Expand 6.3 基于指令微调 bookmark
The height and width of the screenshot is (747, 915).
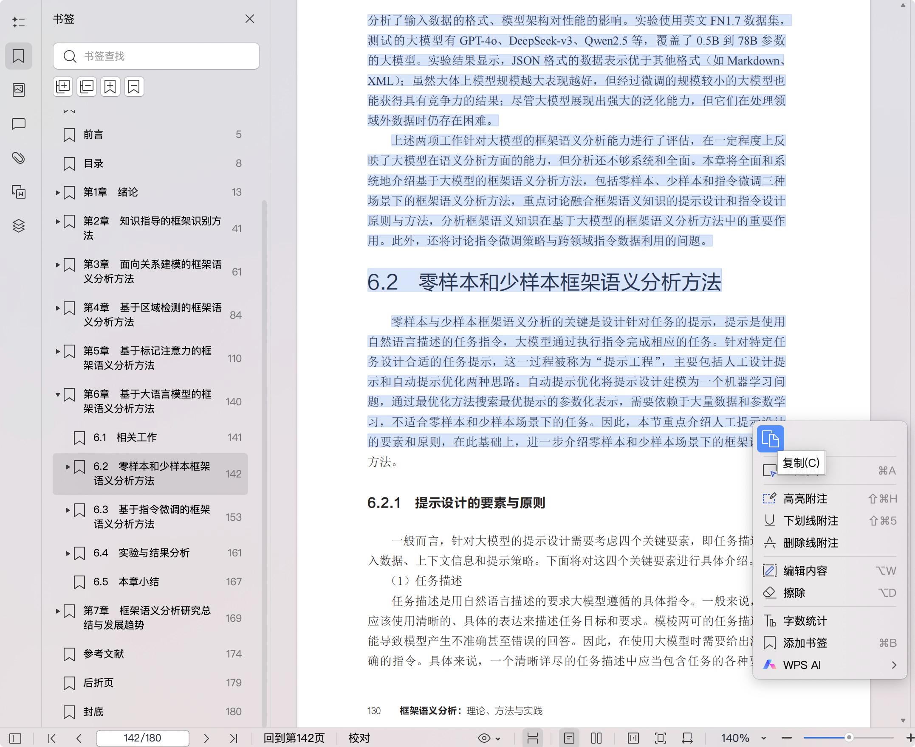click(x=68, y=510)
